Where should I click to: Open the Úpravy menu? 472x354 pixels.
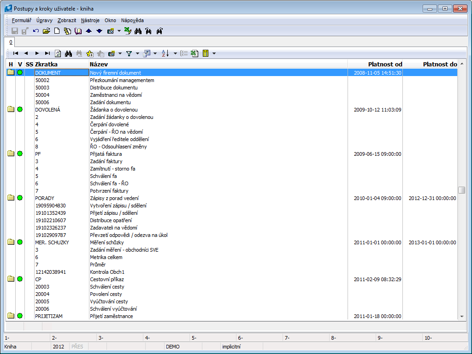[x=45, y=20]
